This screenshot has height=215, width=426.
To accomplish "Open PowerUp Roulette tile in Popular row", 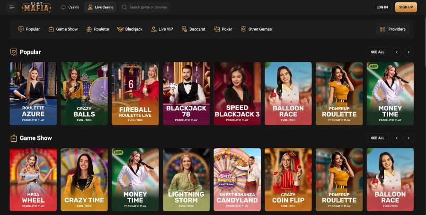I will [339, 94].
